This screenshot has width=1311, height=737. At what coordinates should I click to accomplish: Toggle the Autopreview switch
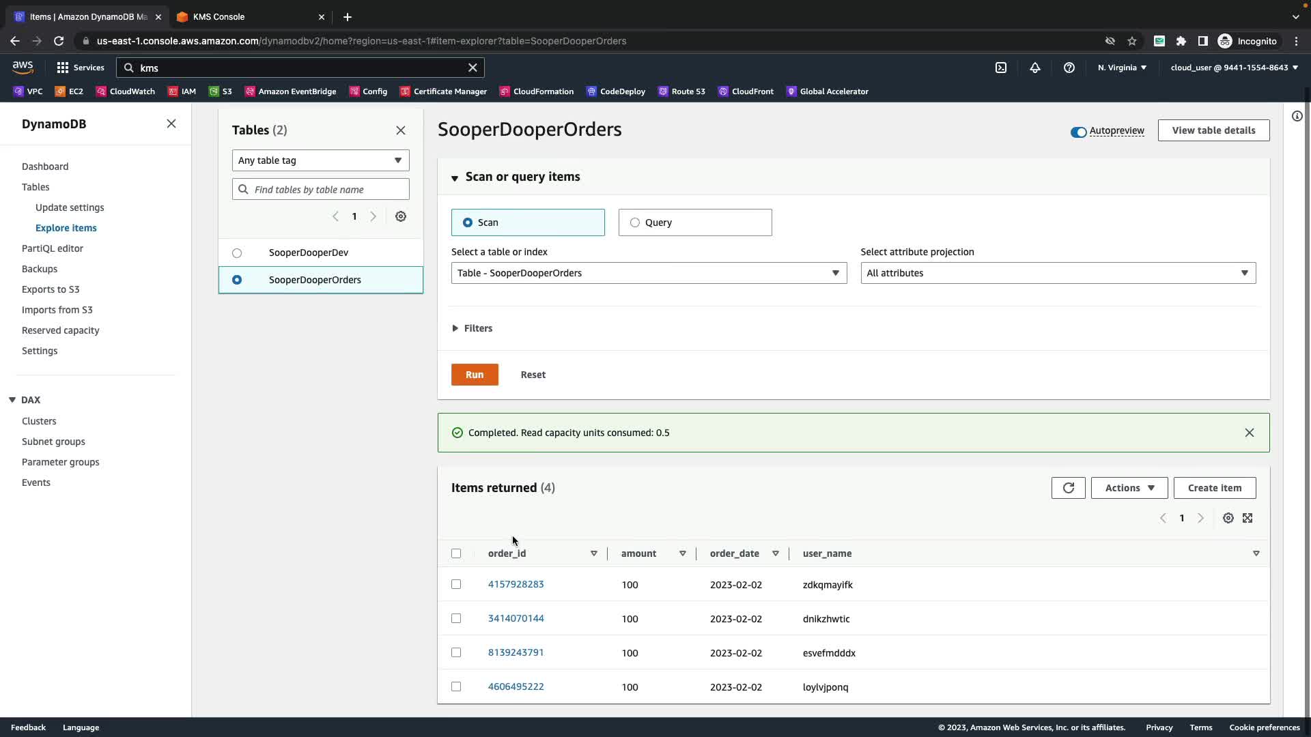click(1078, 132)
